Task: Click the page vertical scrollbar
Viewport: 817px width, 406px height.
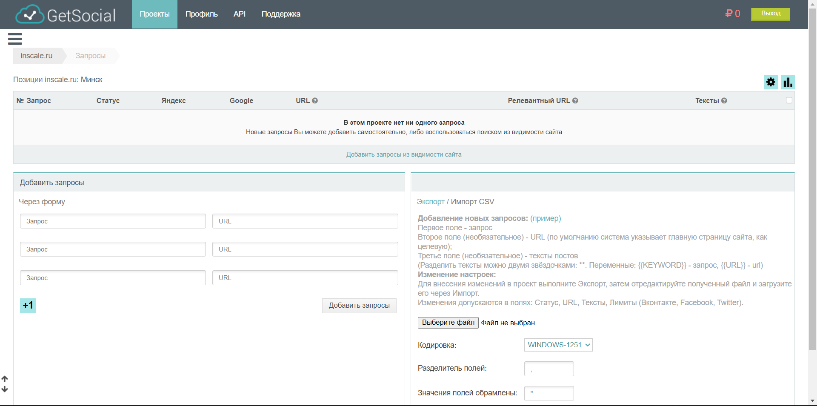Action: (x=812, y=179)
